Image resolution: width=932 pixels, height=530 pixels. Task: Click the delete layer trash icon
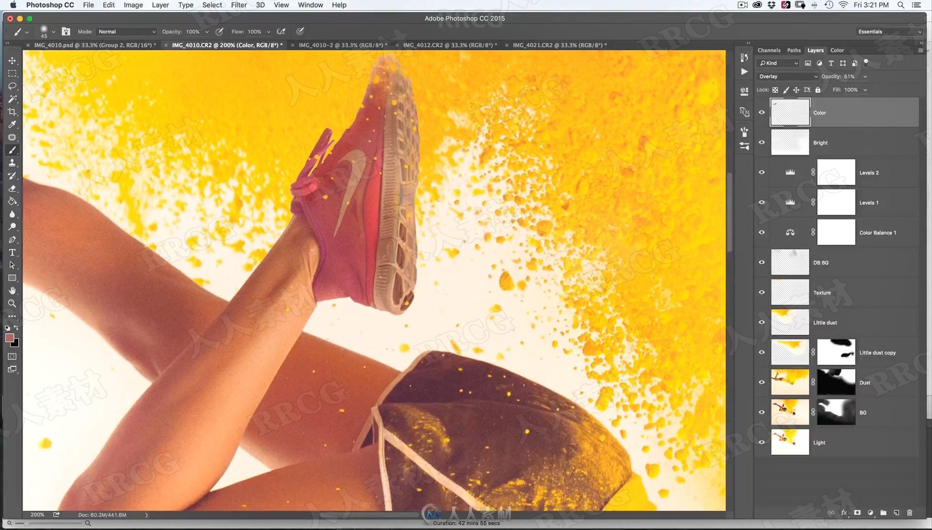point(909,512)
